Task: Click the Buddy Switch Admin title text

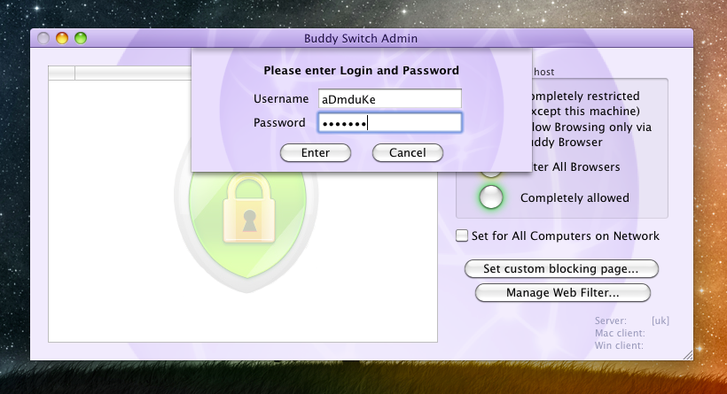Action: (x=361, y=38)
